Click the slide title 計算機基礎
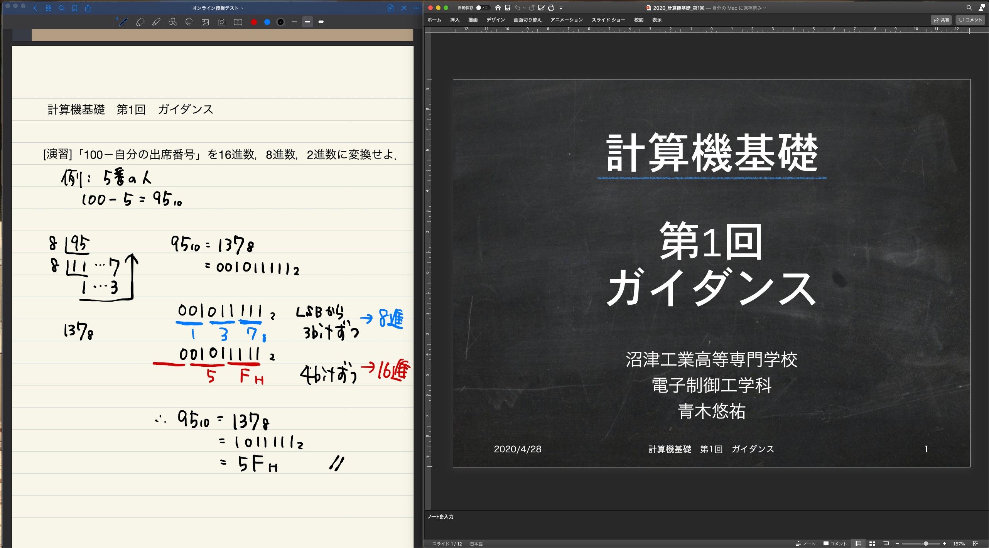Screen dimensions: 989x548 pos(712,152)
